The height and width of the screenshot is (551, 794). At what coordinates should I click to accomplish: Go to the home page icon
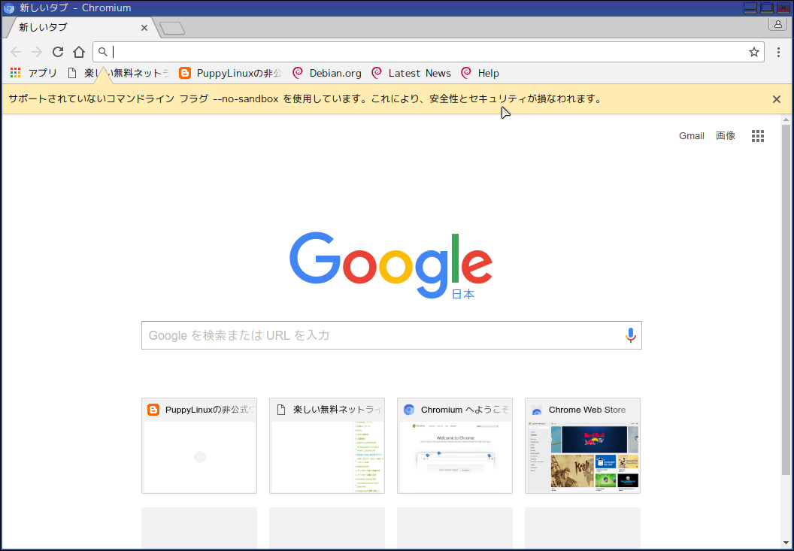click(x=78, y=52)
